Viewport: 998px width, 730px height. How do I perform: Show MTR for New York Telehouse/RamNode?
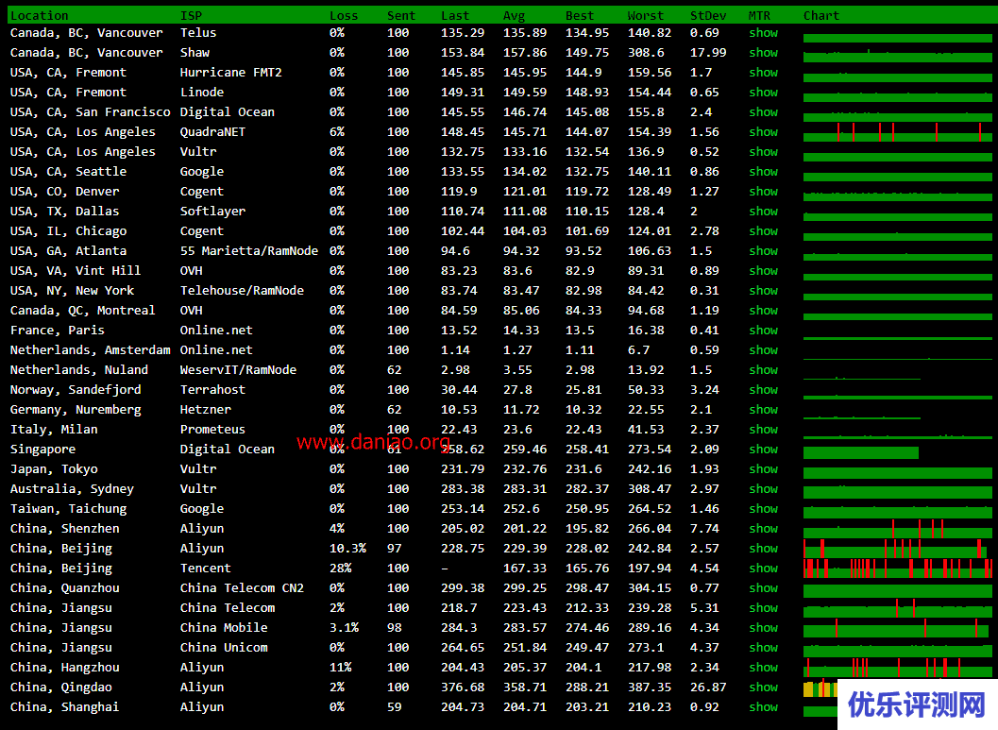[763, 290]
